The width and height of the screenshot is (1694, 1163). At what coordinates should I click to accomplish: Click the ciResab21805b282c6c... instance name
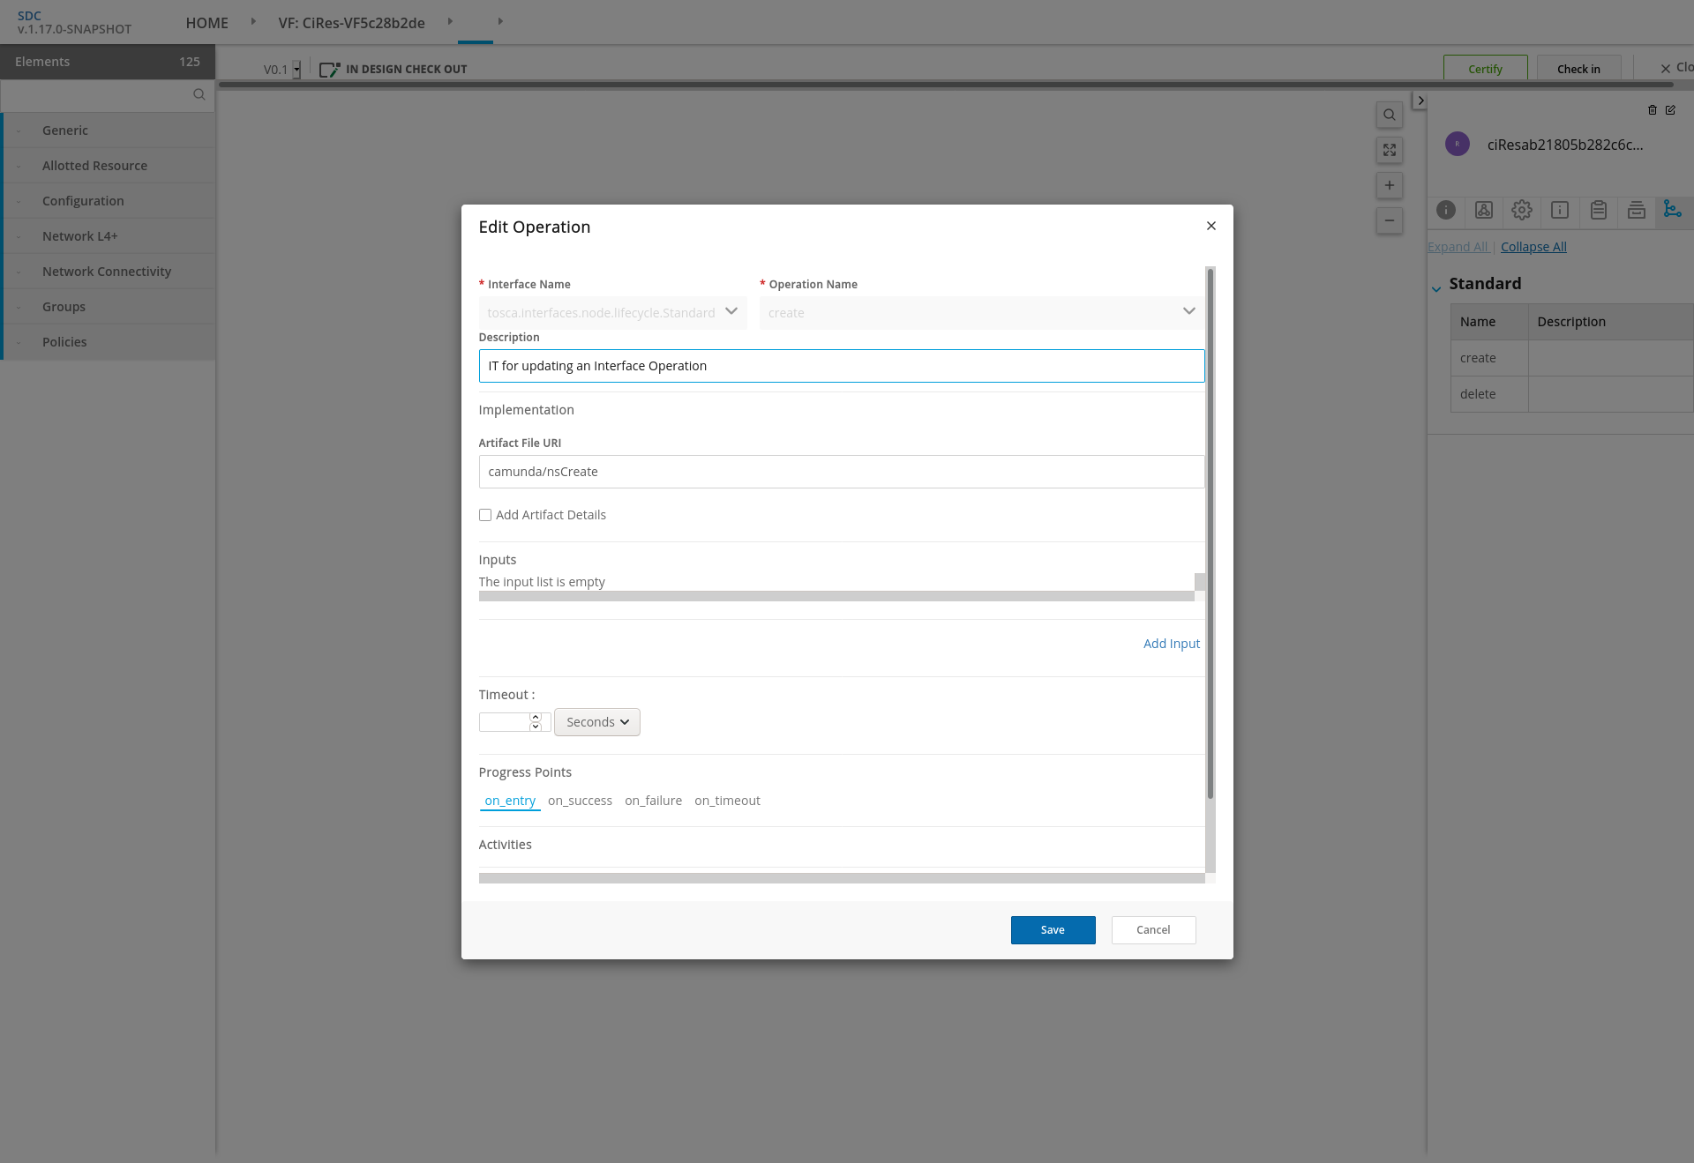click(1565, 145)
